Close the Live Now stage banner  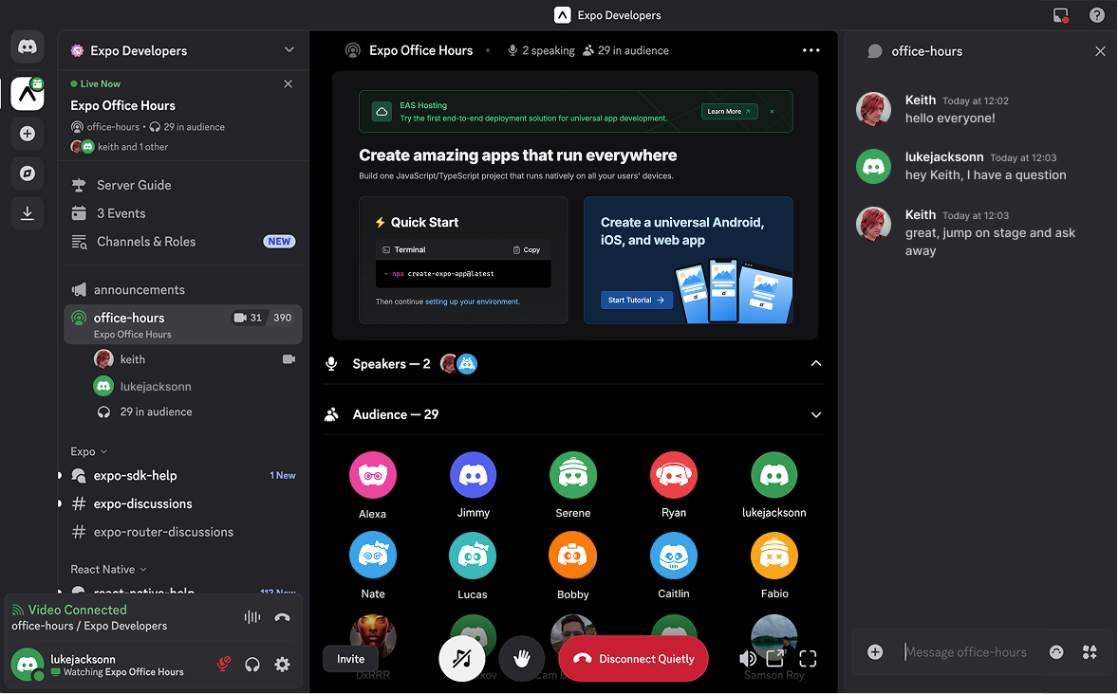click(289, 84)
